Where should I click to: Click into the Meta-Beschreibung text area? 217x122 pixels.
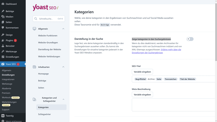174,105
